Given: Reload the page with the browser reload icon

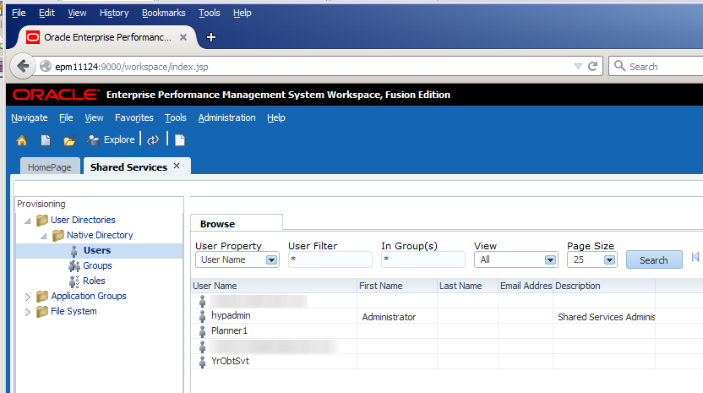Looking at the screenshot, I should pyautogui.click(x=592, y=67).
